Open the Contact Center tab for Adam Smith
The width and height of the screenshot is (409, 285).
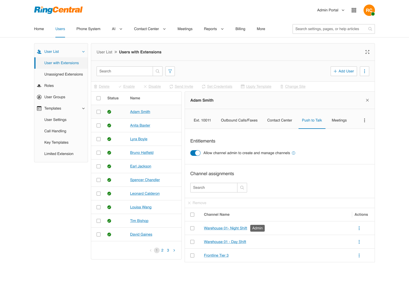(279, 120)
